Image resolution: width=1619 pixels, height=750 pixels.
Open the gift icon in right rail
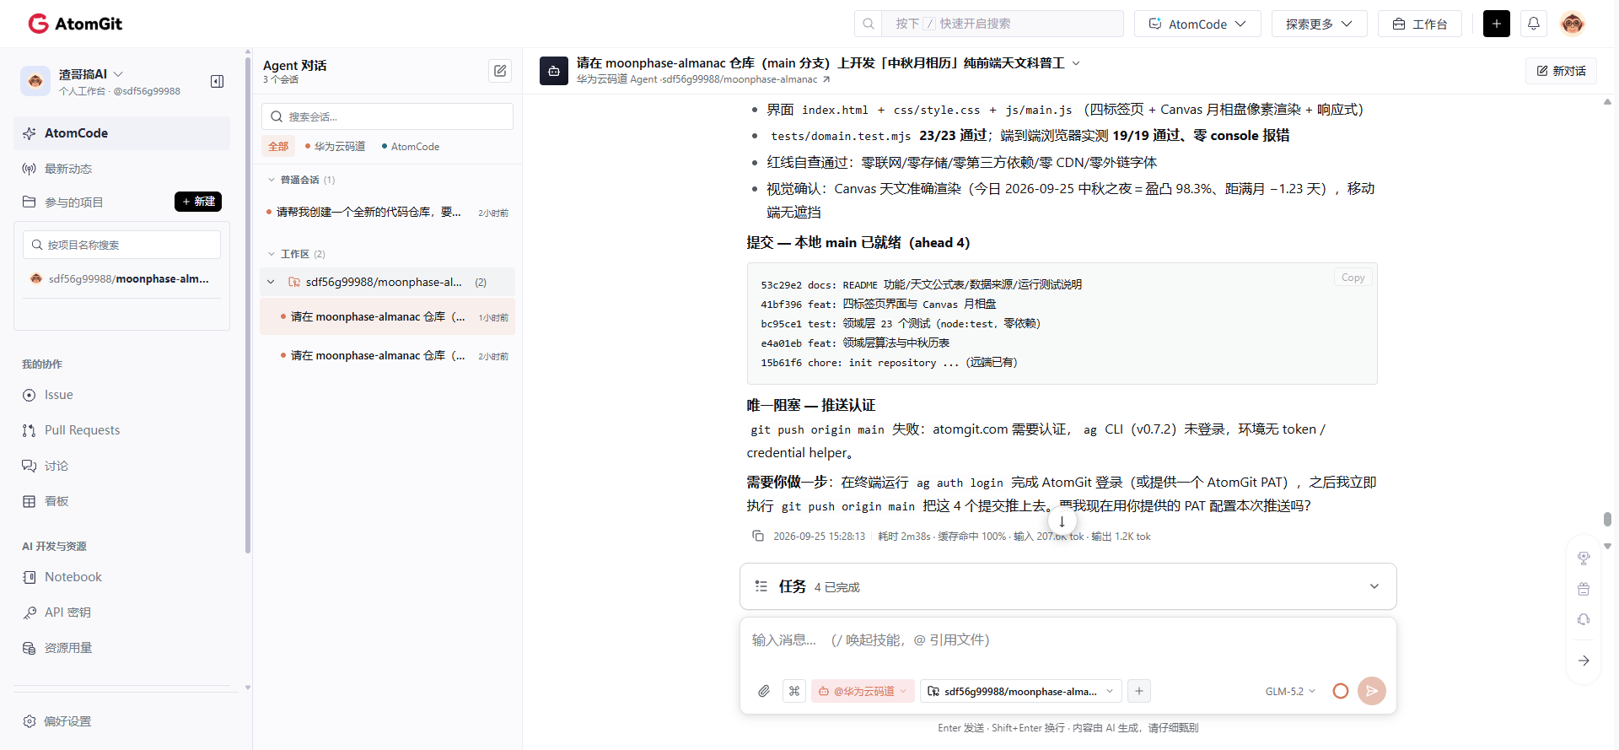click(1584, 589)
